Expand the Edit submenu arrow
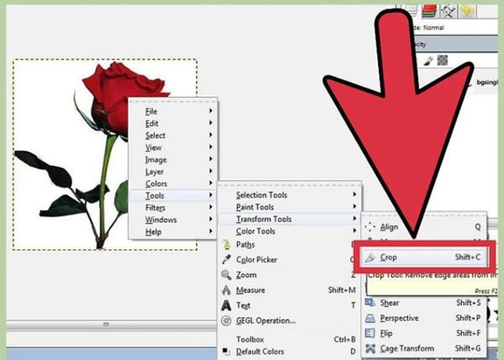The image size is (504, 360). click(x=211, y=123)
